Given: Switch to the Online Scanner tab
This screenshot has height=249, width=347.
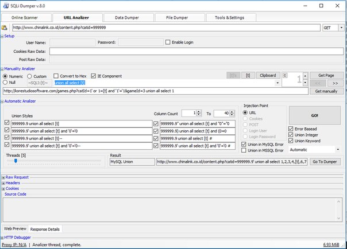Looking at the screenshot, I should click(26, 17).
